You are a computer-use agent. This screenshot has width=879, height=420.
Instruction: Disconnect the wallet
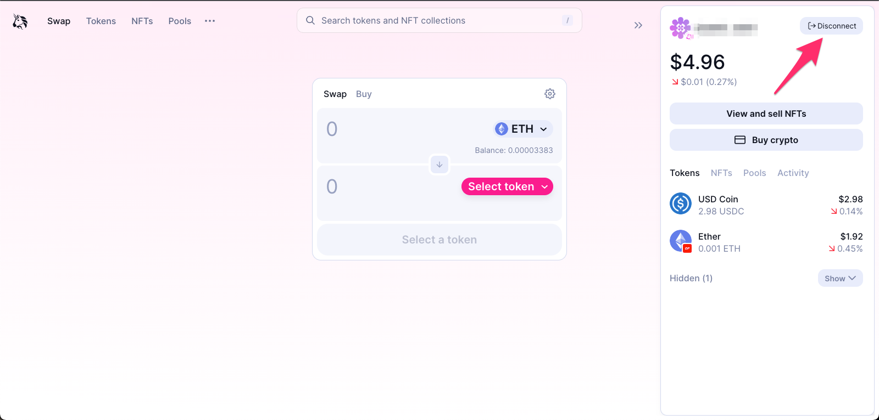click(x=831, y=26)
